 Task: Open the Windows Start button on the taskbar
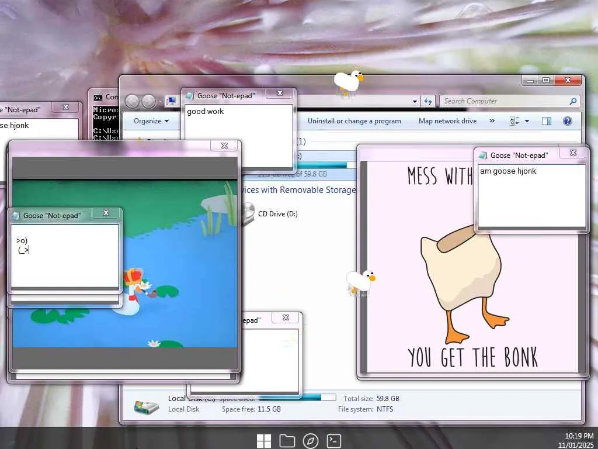pyautogui.click(x=263, y=441)
